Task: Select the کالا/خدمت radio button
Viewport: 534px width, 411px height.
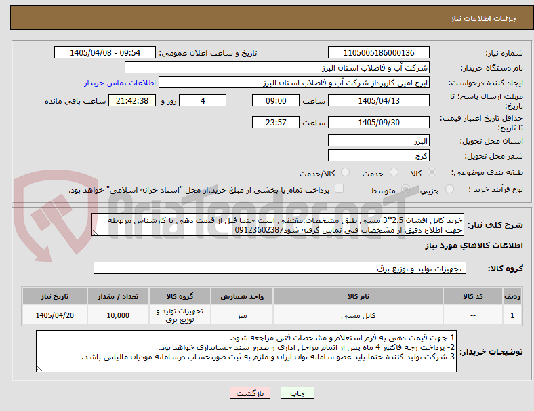Action: (x=346, y=172)
